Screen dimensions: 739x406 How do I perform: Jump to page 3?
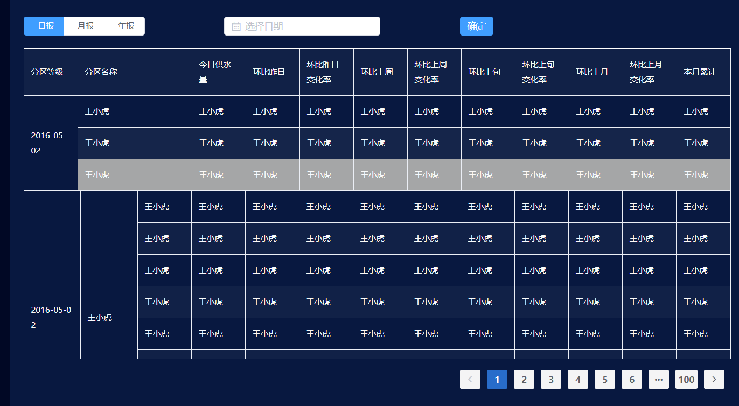[x=551, y=380]
